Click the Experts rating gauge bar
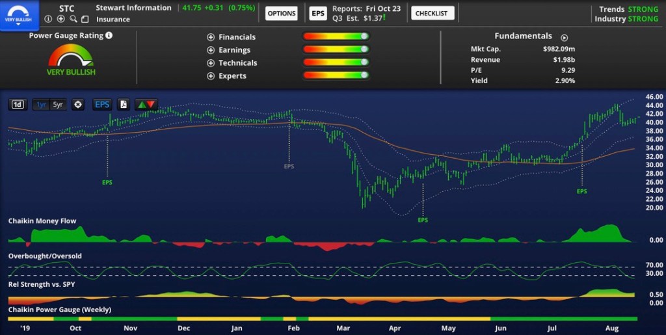The image size is (666, 335). 336,75
